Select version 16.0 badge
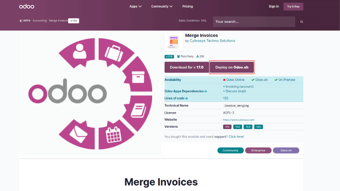Screen dimensions: 340x191 258,126
